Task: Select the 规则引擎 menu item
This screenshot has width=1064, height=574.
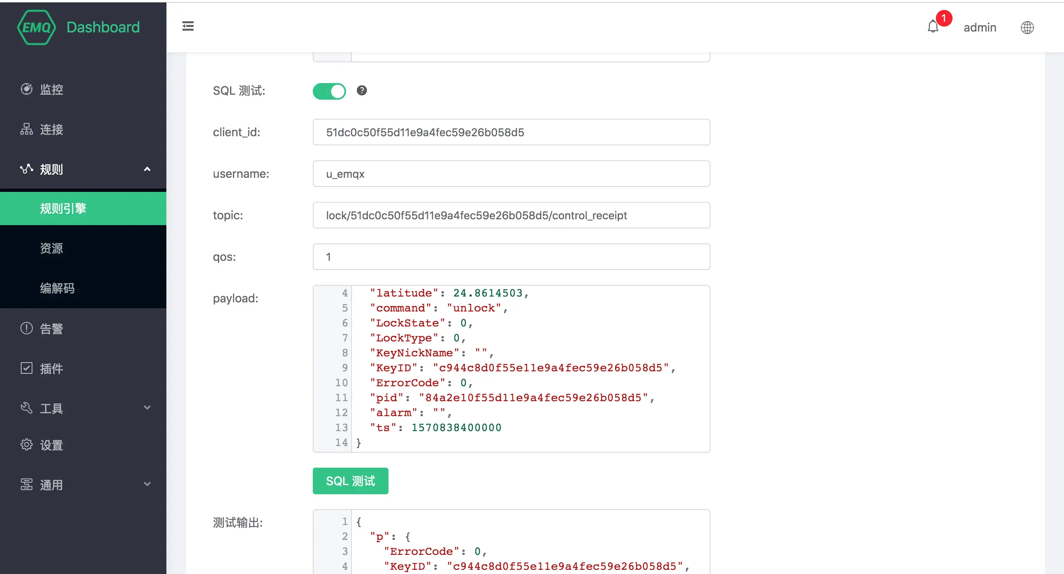Action: click(63, 208)
